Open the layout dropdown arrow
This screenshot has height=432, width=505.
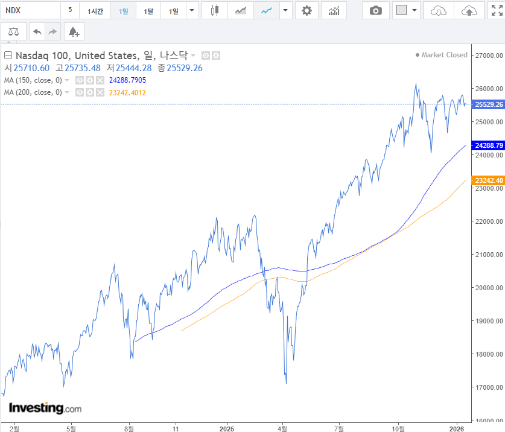pos(414,11)
